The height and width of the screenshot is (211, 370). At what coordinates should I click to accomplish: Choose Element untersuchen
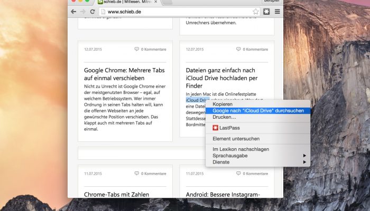(x=258, y=139)
